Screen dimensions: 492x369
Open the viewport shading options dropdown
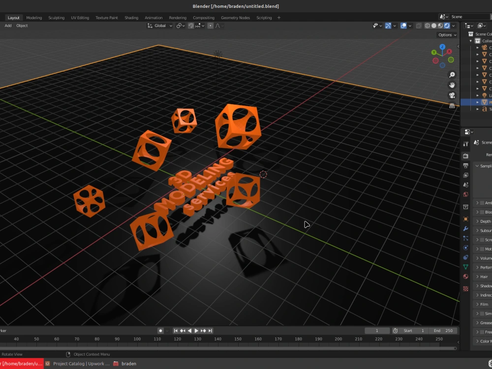coord(454,26)
